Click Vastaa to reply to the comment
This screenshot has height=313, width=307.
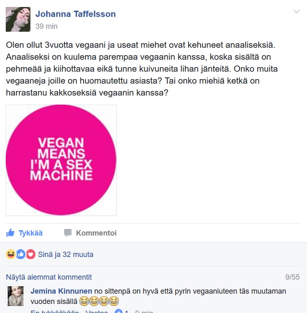(97, 311)
